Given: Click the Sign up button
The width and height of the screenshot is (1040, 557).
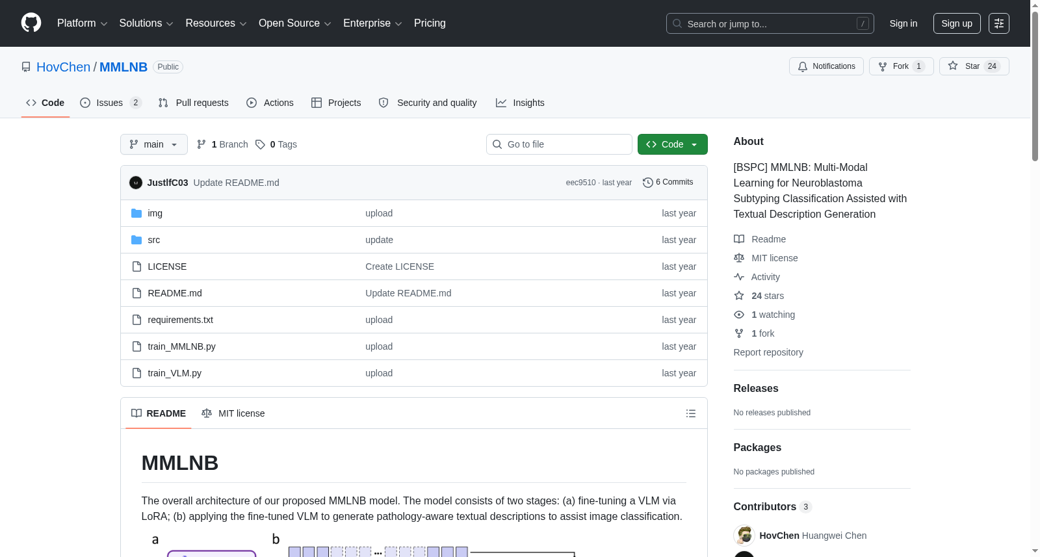Looking at the screenshot, I should (957, 23).
